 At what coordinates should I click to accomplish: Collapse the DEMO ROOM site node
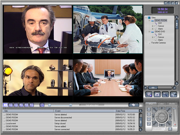(149, 21)
